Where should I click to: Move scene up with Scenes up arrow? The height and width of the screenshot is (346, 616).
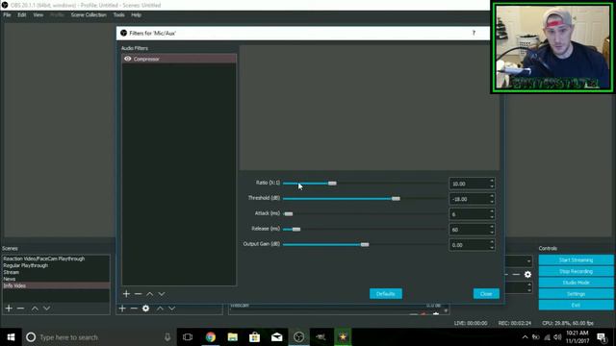pos(35,309)
